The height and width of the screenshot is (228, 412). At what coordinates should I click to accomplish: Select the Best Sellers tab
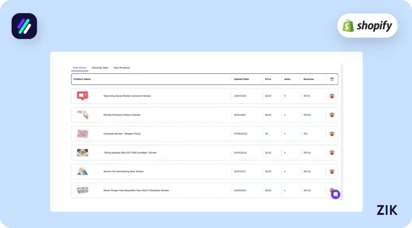coord(80,68)
